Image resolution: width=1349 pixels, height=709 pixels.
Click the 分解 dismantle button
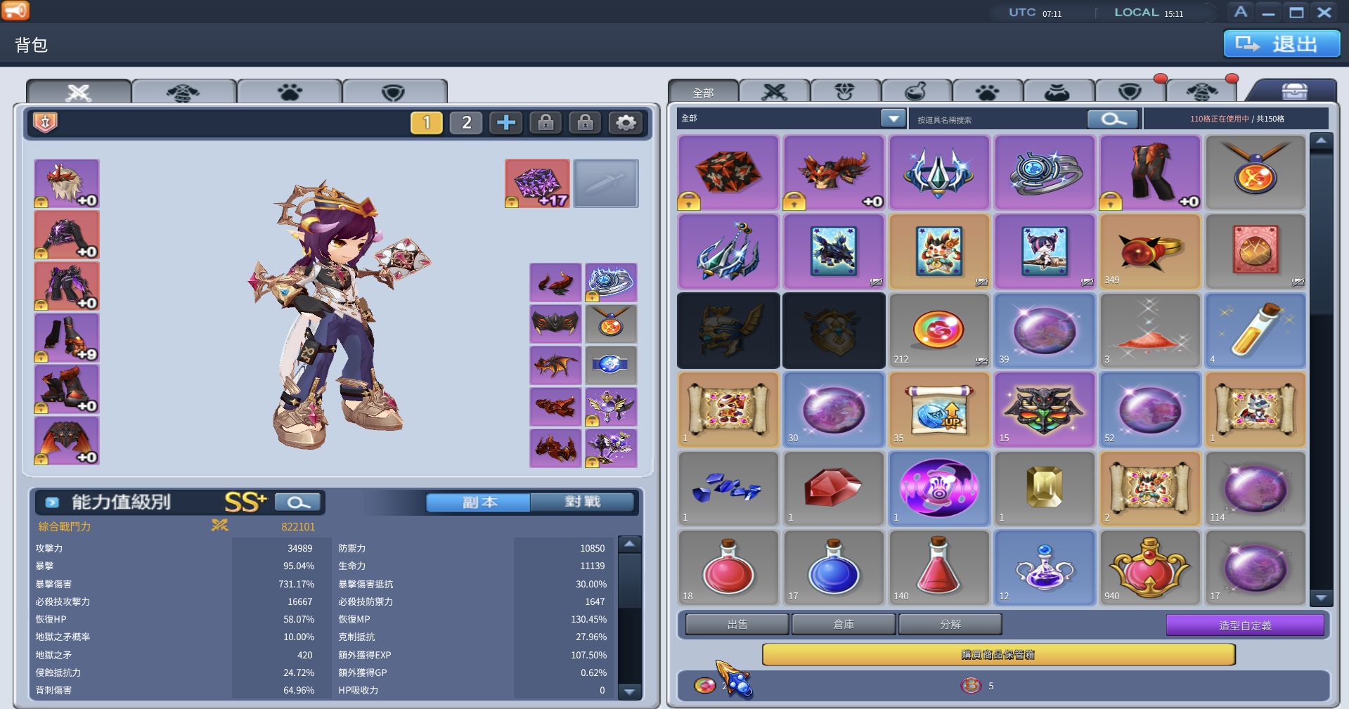(950, 624)
